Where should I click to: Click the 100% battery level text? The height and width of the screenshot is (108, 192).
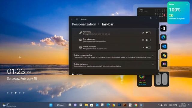175,10
